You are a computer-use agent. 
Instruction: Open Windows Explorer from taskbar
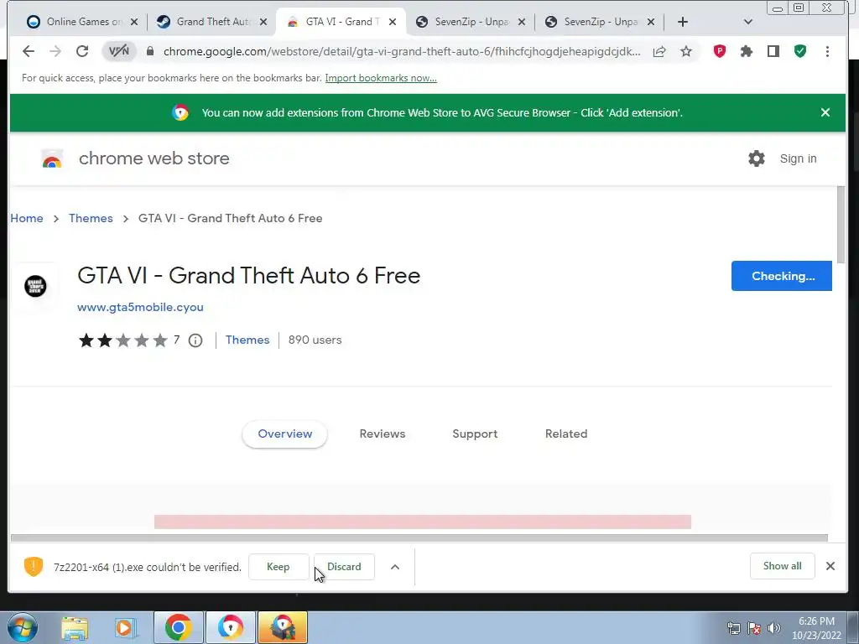pyautogui.click(x=75, y=627)
